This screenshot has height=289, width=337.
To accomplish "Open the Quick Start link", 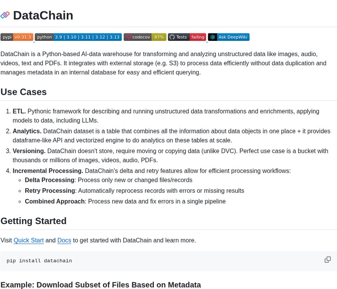I will (x=28, y=240).
